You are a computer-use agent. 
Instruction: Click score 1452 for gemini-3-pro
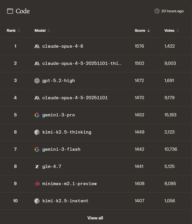click(x=139, y=115)
